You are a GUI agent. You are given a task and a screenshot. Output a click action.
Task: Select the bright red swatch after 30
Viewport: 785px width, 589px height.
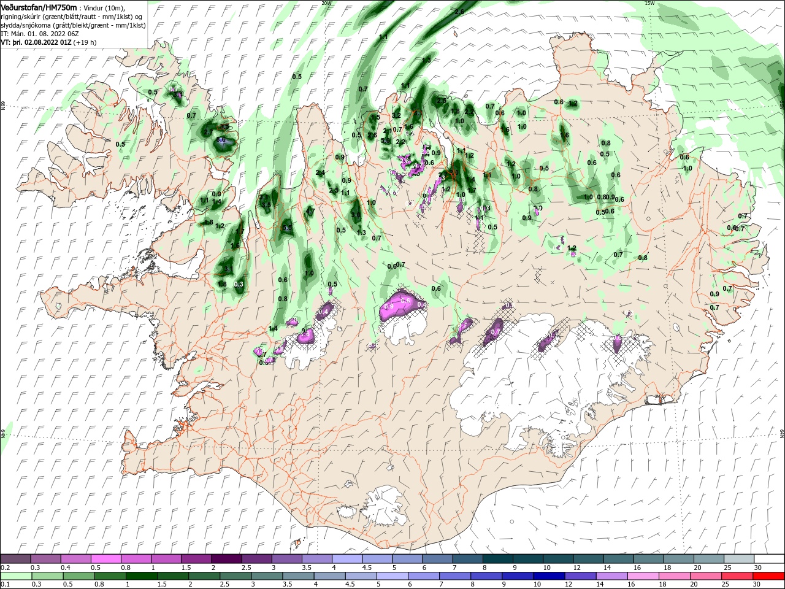click(768, 576)
